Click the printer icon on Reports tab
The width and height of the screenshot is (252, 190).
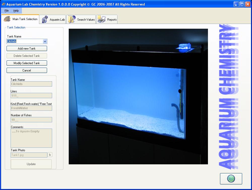click(x=101, y=19)
